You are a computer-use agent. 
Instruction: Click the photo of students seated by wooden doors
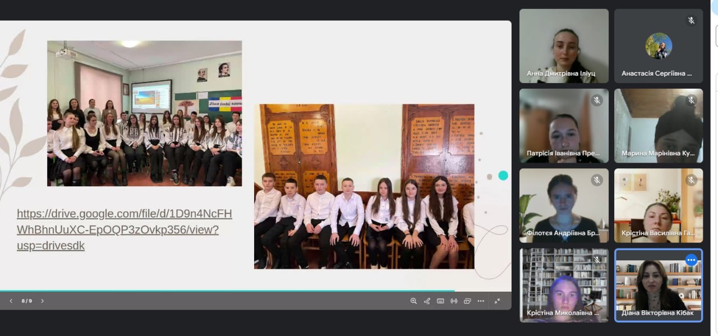point(364,186)
